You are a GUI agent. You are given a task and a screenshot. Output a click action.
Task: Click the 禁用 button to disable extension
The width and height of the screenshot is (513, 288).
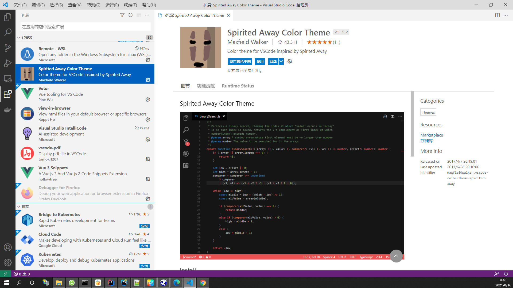(260, 61)
